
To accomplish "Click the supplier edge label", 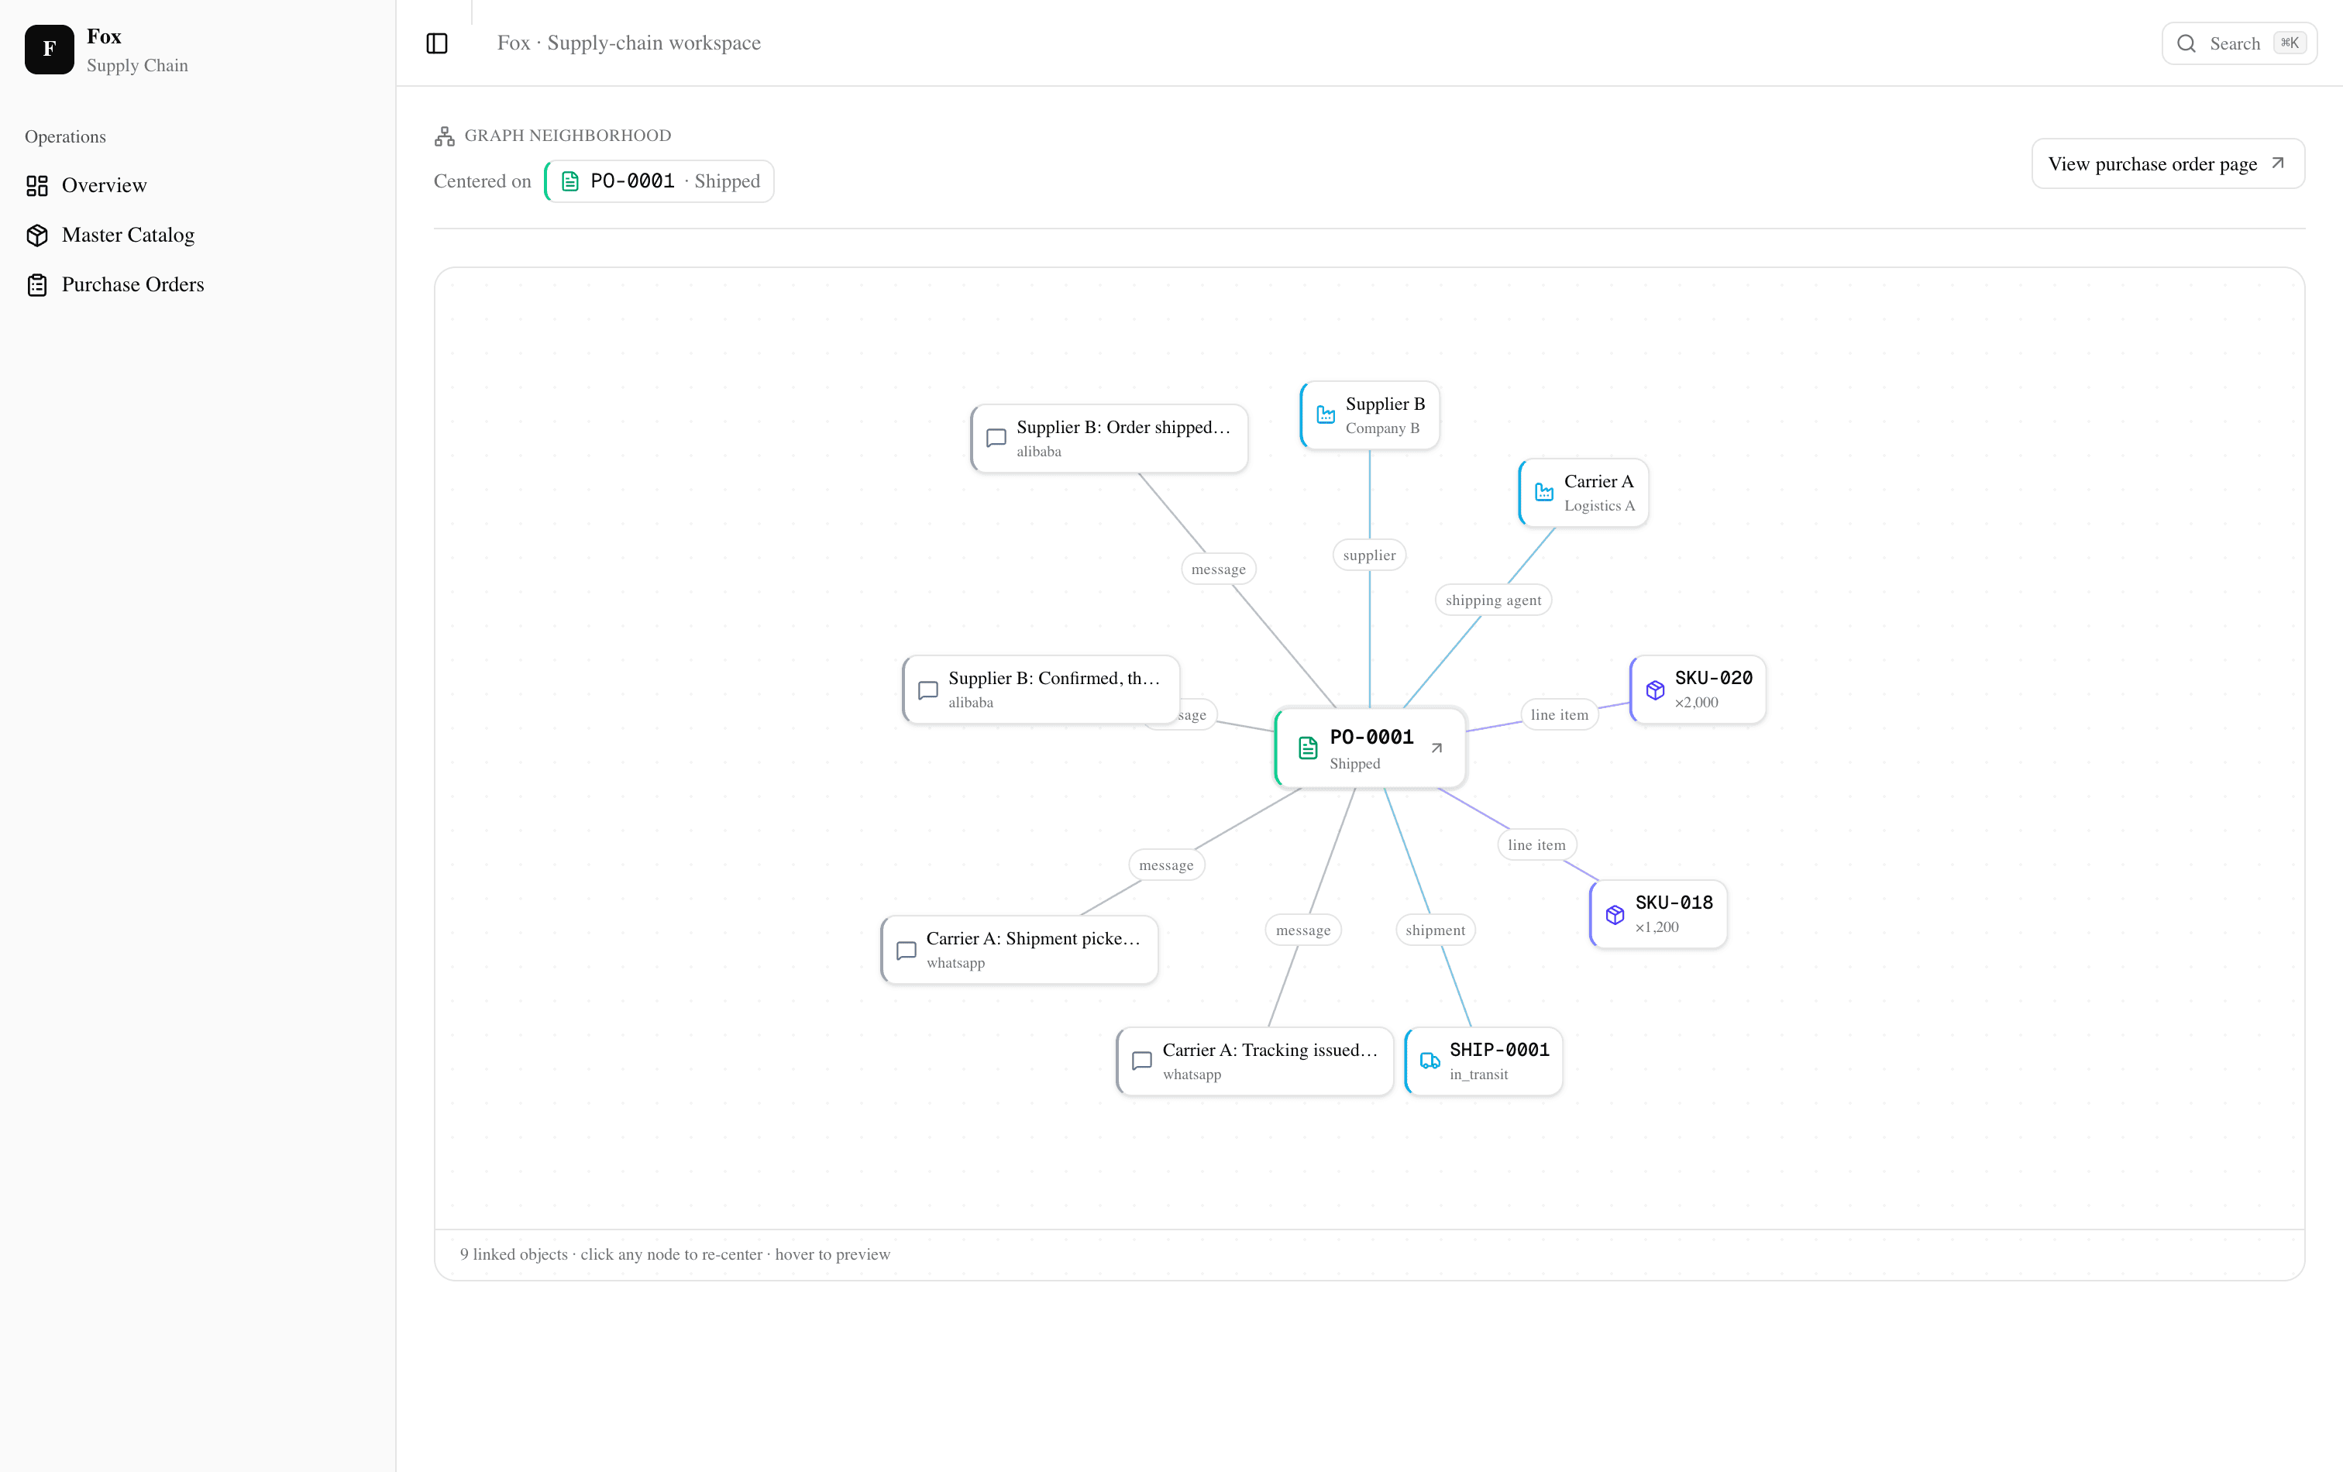I will click(x=1369, y=555).
